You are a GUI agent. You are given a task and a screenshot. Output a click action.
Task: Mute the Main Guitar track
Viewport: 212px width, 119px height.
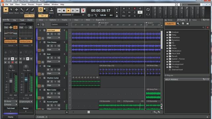tap(48, 93)
